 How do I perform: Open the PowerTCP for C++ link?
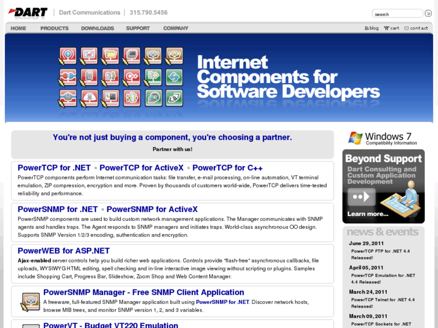[228, 168]
